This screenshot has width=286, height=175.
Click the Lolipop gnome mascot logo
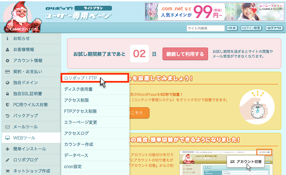click(x=21, y=17)
